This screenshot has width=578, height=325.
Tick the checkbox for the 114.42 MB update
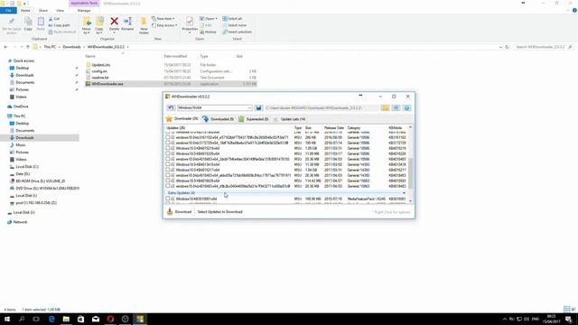(x=168, y=181)
